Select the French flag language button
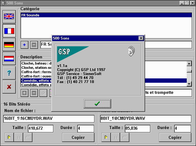 pos(9,31)
